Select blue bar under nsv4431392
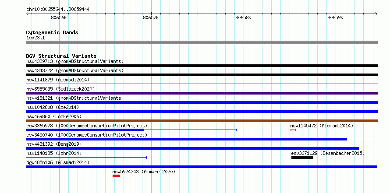 tap(192, 148)
